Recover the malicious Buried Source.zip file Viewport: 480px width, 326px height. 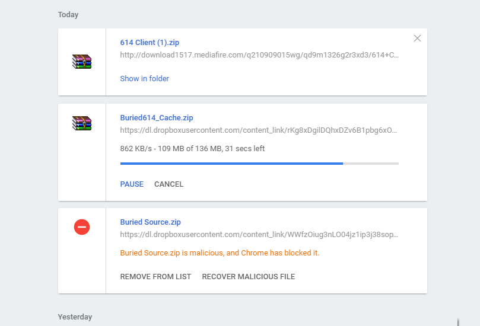pos(248,277)
